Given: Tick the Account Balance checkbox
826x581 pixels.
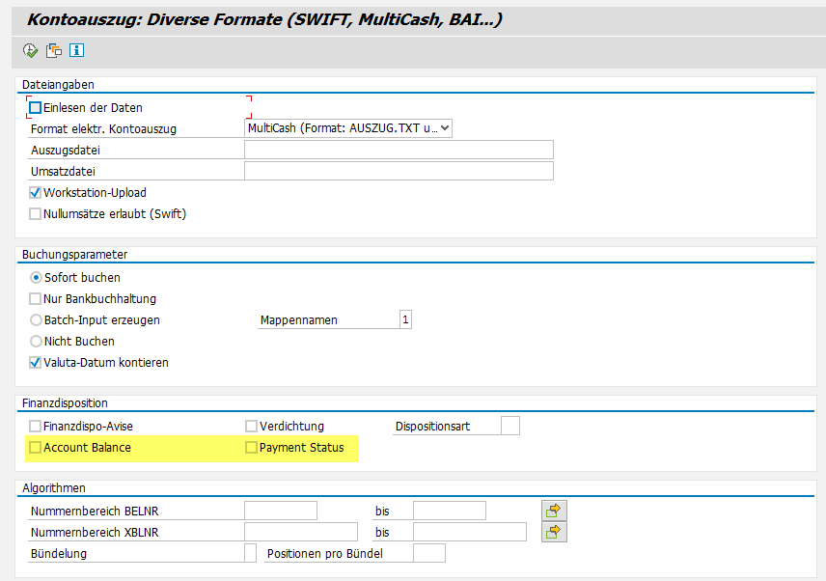Looking at the screenshot, I should 36,448.
